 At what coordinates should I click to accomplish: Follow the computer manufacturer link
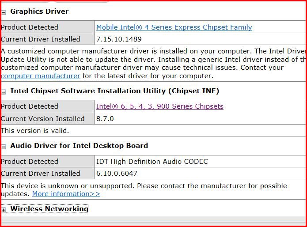click(41, 76)
